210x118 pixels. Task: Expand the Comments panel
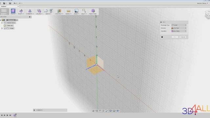[x=34, y=110]
